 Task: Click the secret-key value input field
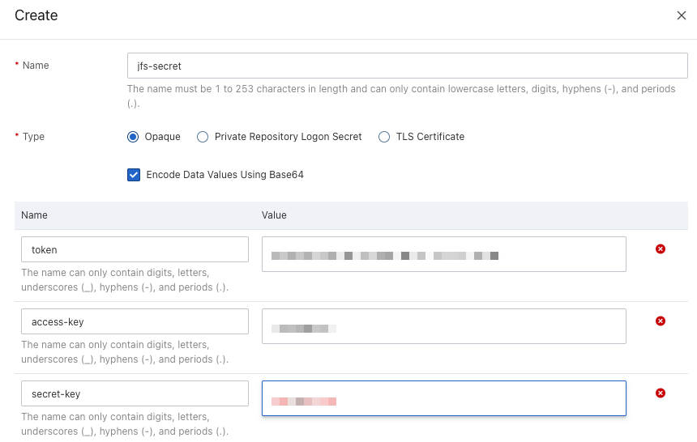443,398
